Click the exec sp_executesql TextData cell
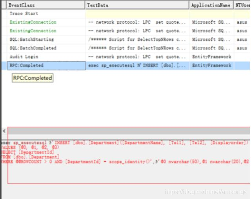251x199 pixels. 137,66
